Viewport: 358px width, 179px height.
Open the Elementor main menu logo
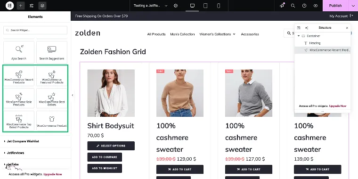(x=9, y=6)
